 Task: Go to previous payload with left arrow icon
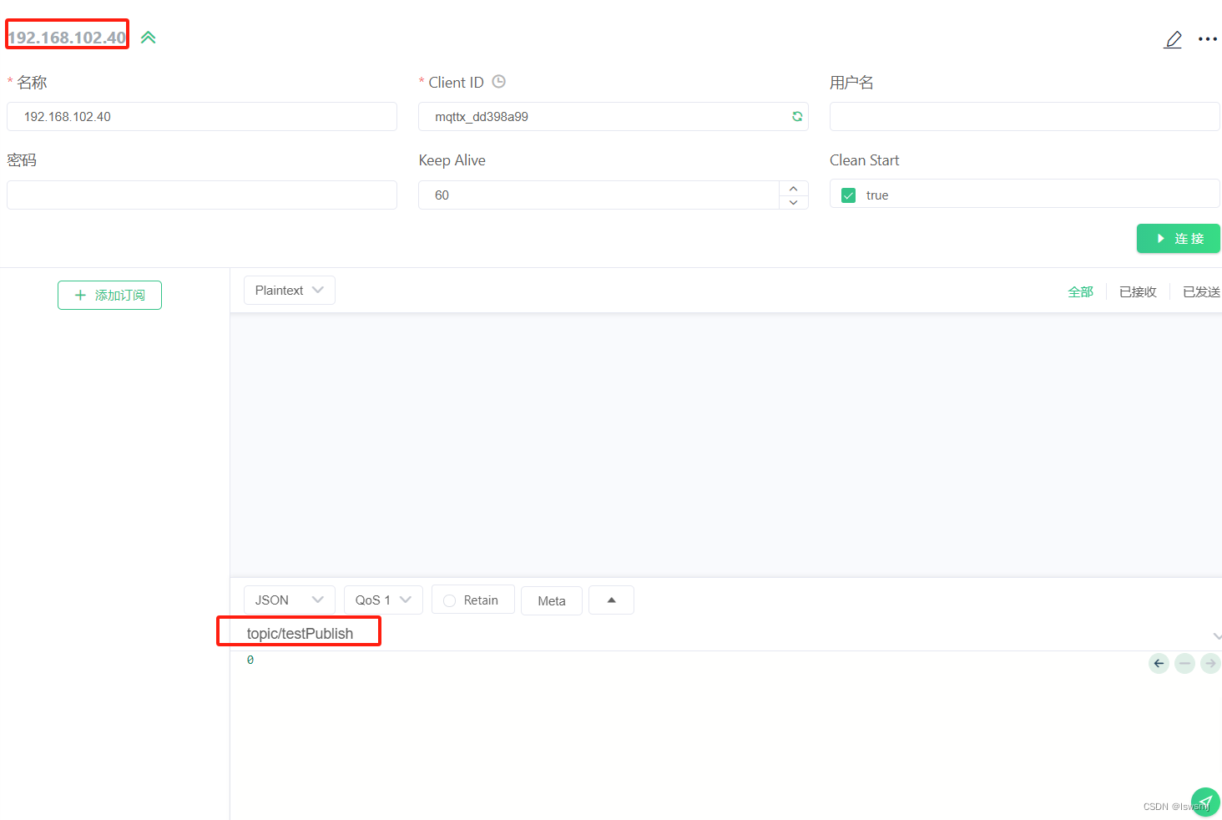point(1158,663)
